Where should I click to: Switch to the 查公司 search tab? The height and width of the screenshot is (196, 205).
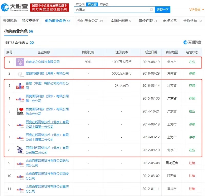[80, 5]
